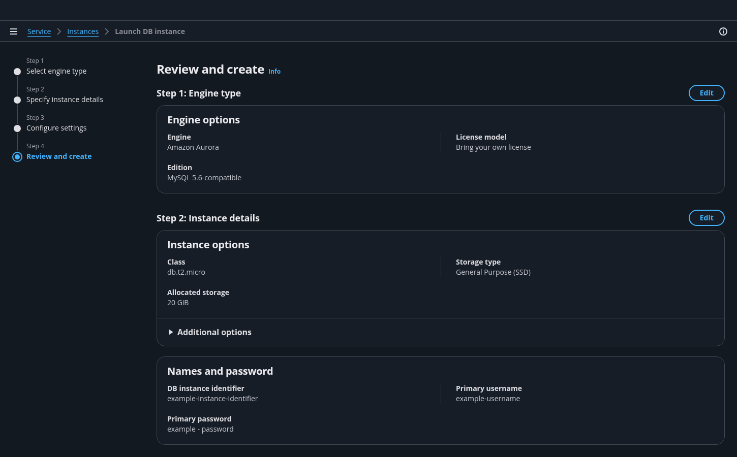The height and width of the screenshot is (457, 737).
Task: Click the License model label
Action: [481, 137]
